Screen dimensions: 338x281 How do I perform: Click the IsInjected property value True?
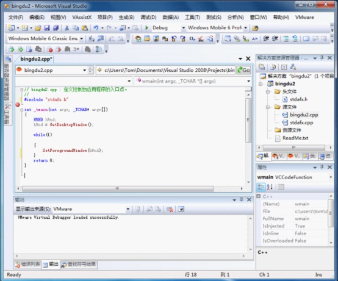(300, 226)
